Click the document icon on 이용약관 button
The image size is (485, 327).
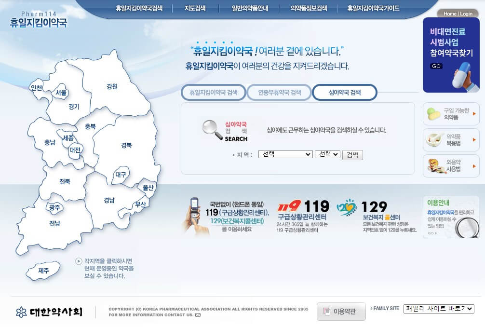(x=327, y=311)
